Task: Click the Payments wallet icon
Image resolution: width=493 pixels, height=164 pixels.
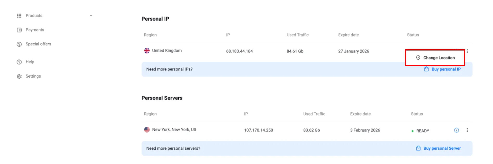Action: [19, 30]
